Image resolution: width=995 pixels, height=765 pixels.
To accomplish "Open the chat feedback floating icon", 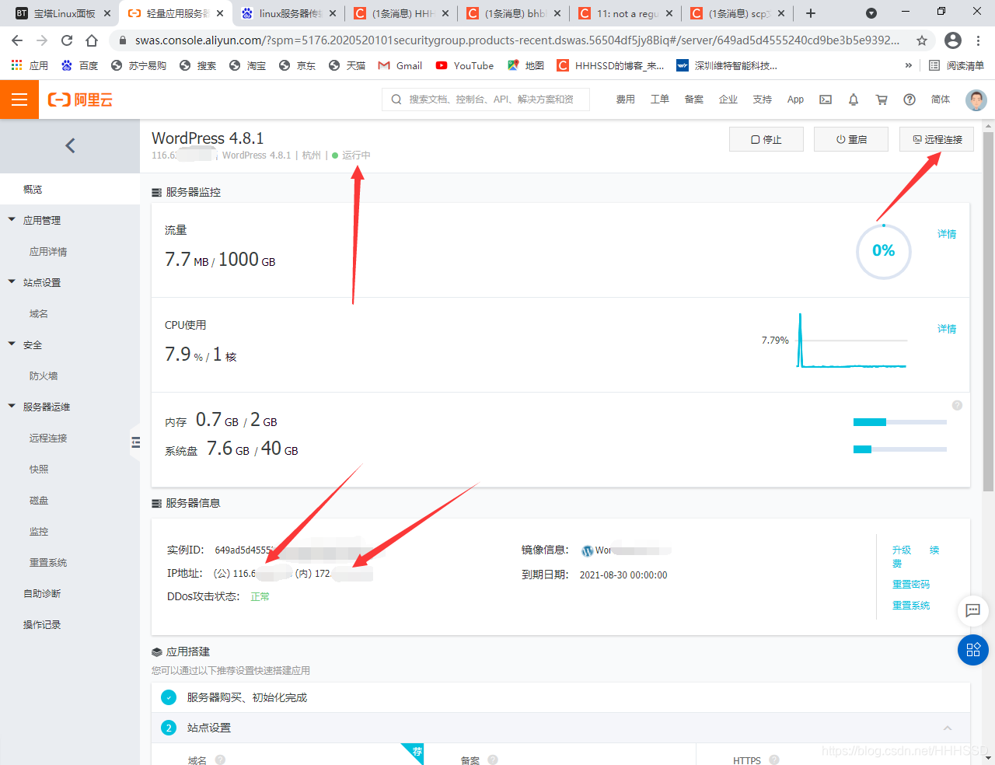I will pyautogui.click(x=972, y=610).
